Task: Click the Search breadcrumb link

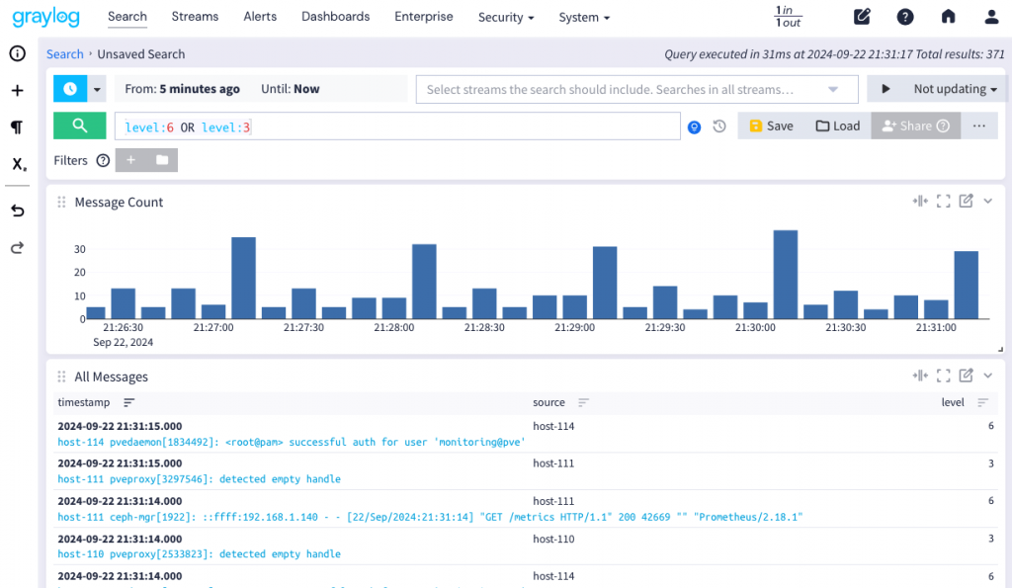Action: (64, 54)
